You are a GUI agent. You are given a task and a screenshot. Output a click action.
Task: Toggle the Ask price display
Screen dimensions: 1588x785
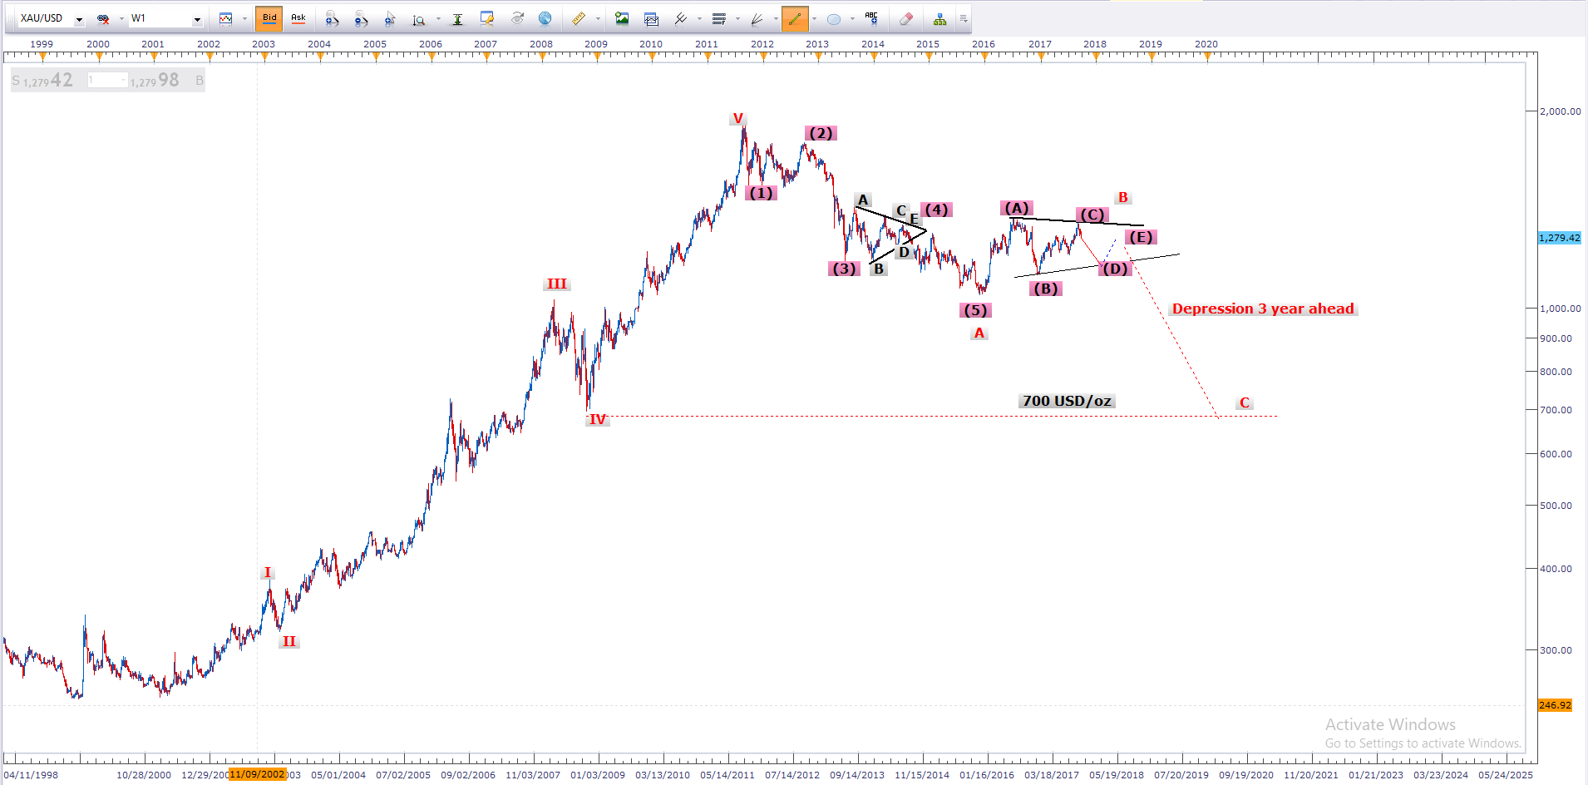(298, 18)
